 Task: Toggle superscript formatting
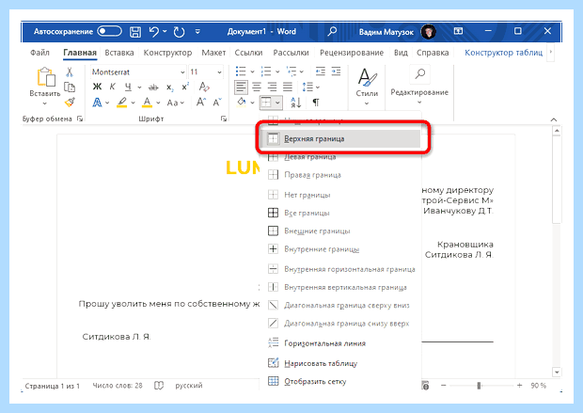coord(185,87)
